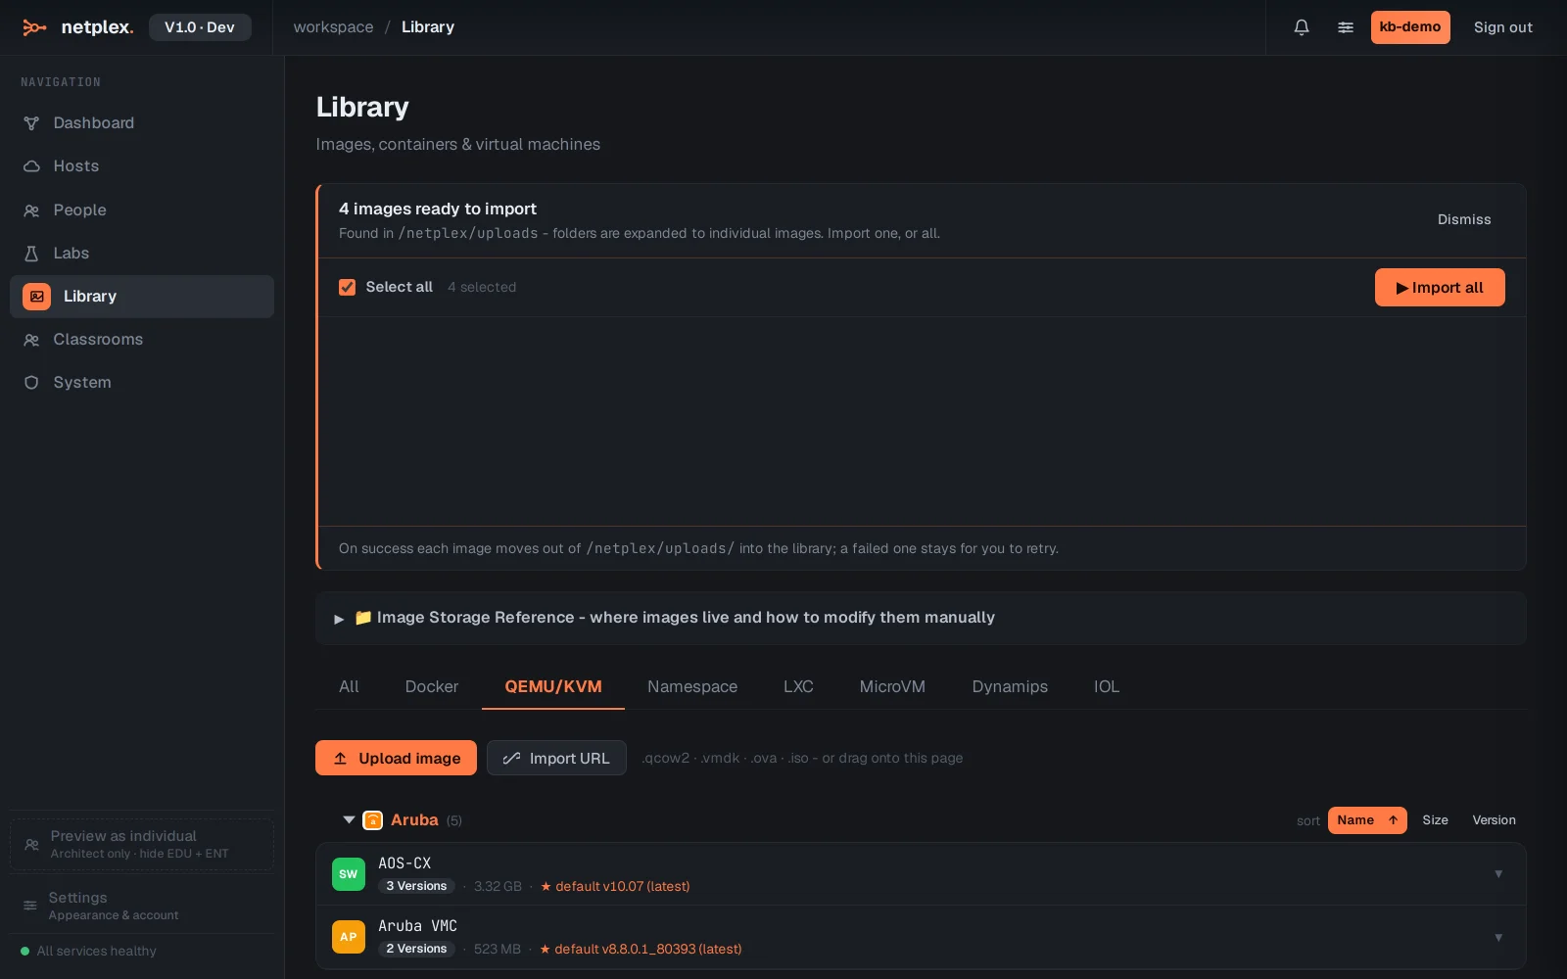Click the 4 selected count text
Screen dimensions: 1567x979
[x=482, y=287]
